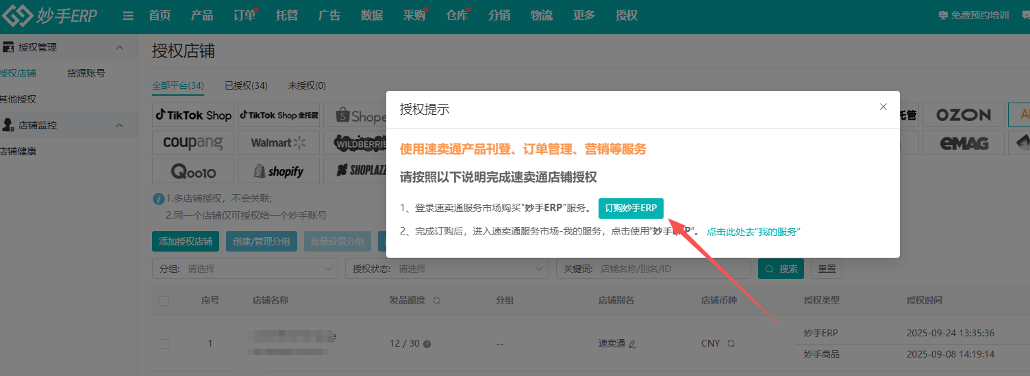The height and width of the screenshot is (376, 1030).
Task: Click the 订购妙手ERP button
Action: click(x=631, y=209)
